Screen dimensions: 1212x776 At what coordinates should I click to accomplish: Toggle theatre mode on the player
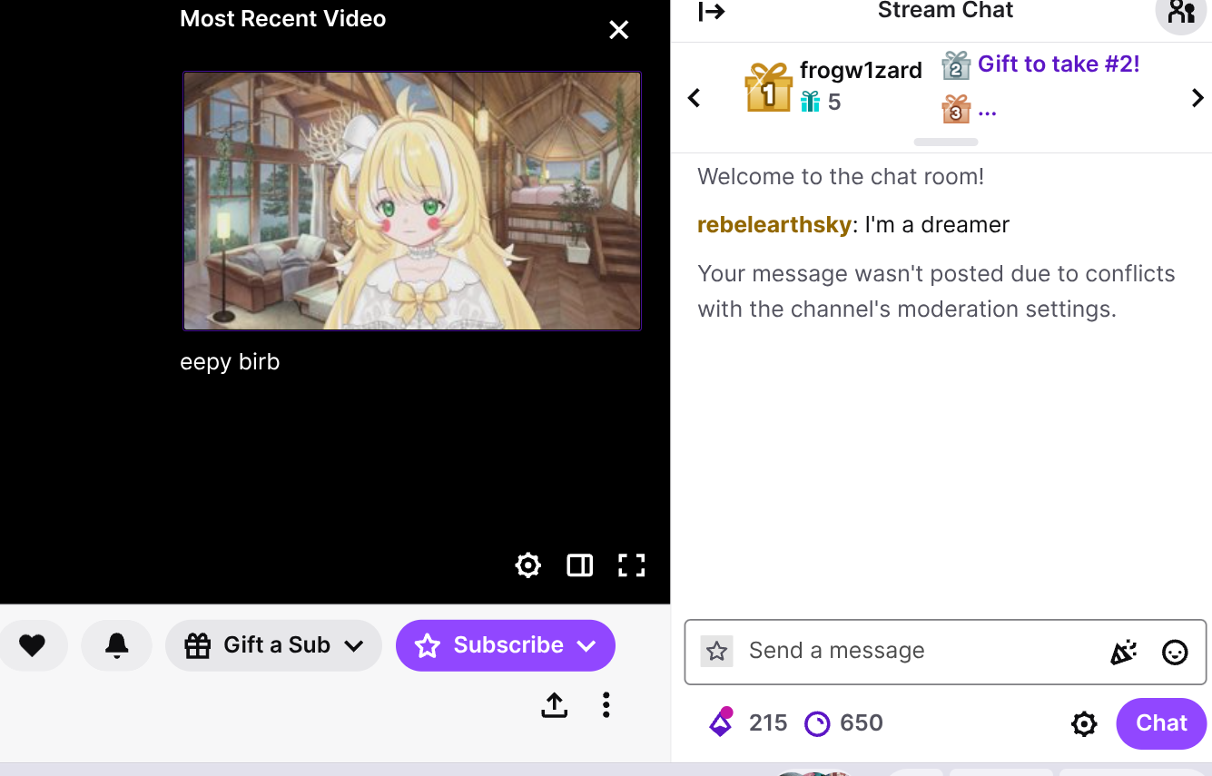click(579, 565)
